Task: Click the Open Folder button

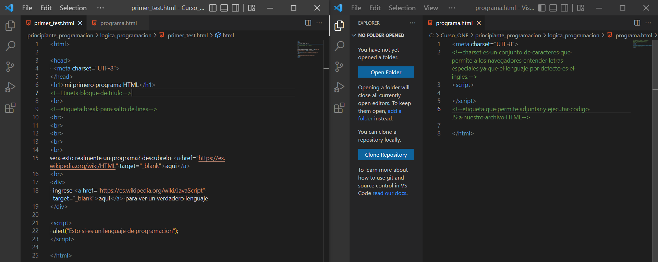Action: coord(386,72)
